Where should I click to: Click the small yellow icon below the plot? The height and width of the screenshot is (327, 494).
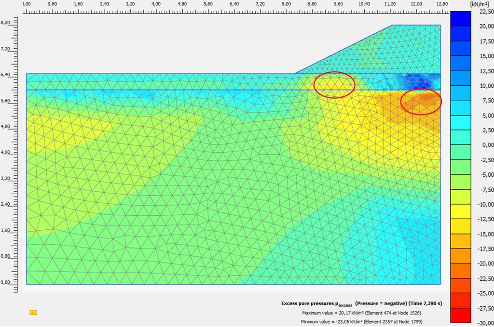click(x=33, y=312)
